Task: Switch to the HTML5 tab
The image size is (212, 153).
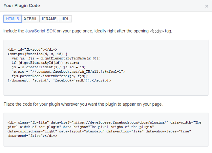Action: pos(13,19)
